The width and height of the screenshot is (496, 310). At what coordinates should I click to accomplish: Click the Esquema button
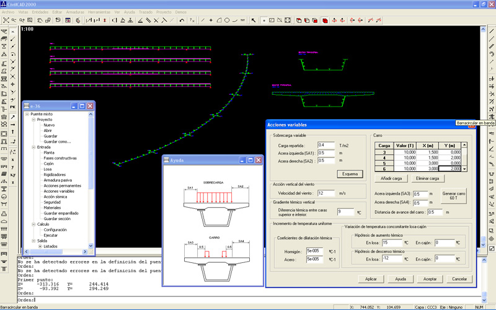click(x=349, y=173)
